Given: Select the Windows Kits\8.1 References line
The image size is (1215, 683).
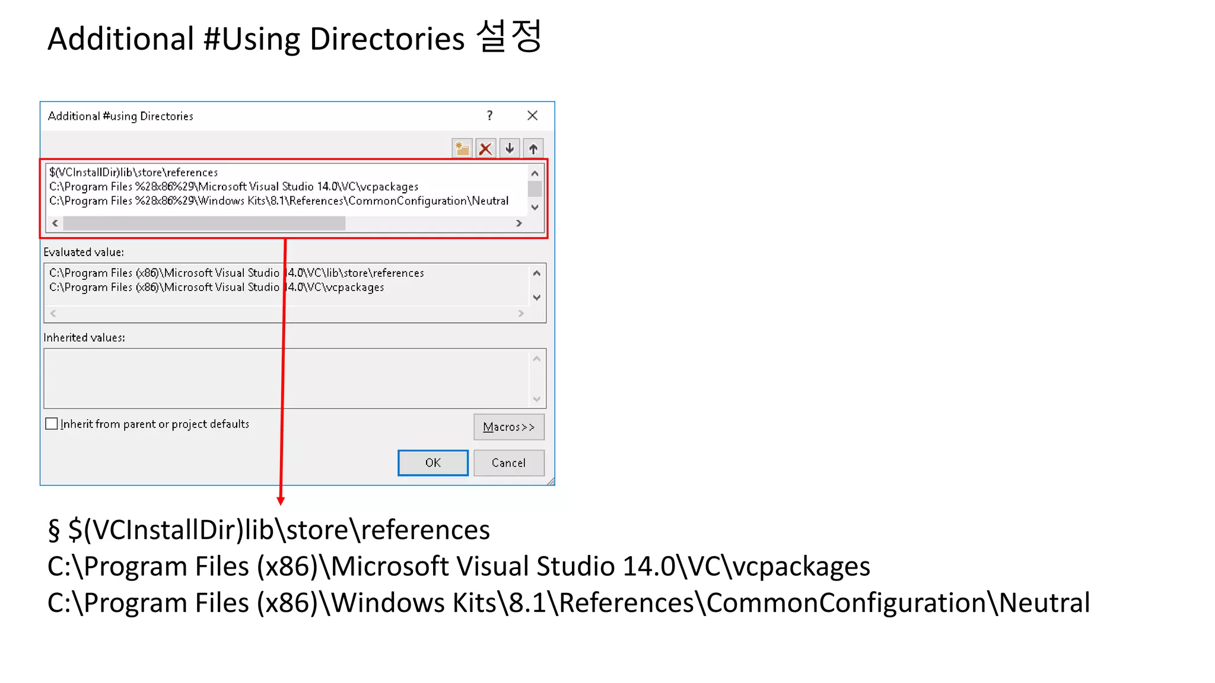Looking at the screenshot, I should (279, 201).
